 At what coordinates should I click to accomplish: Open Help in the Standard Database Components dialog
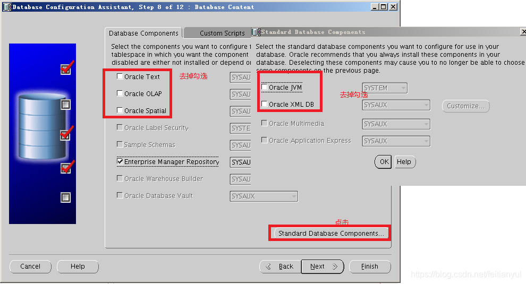(x=405, y=162)
